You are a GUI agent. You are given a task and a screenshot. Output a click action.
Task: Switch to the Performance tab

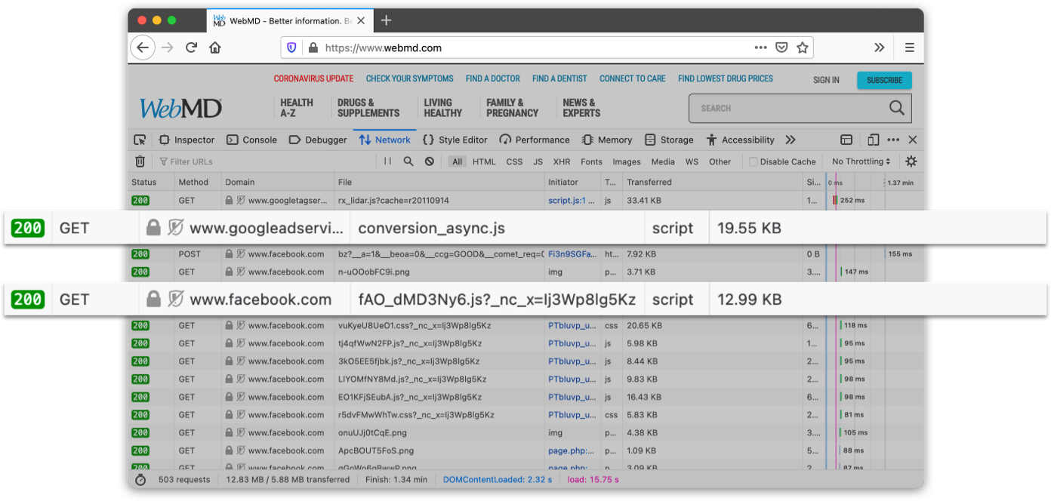535,140
